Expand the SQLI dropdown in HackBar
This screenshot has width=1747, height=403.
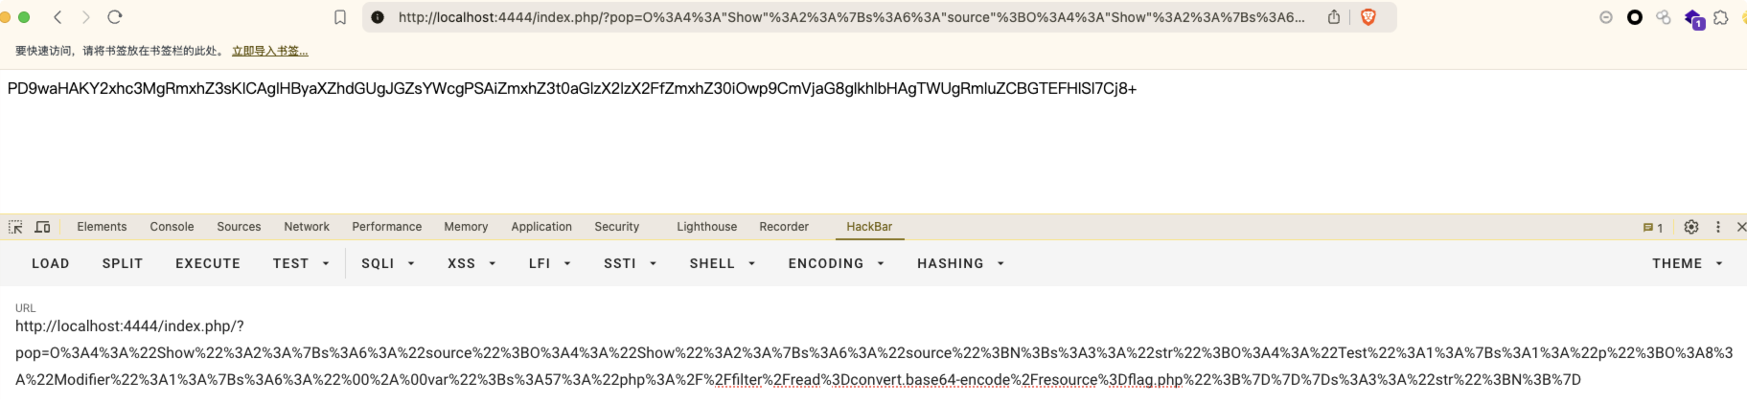coord(388,263)
